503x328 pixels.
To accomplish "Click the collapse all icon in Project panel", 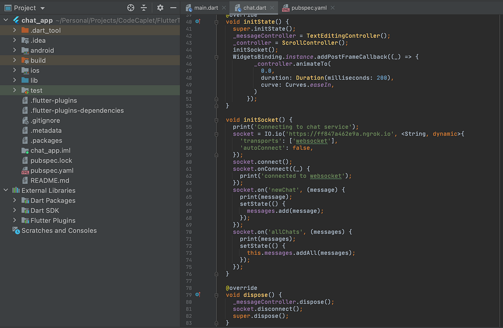I will pyautogui.click(x=144, y=8).
